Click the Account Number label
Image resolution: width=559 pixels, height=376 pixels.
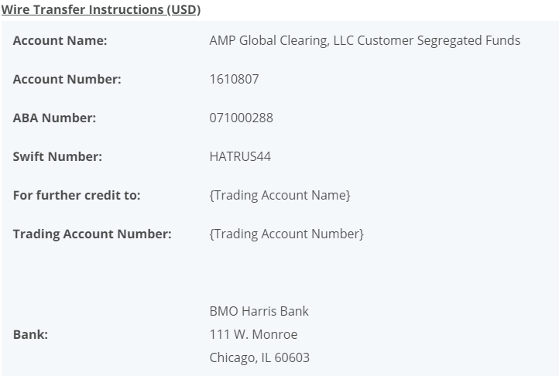(x=67, y=79)
